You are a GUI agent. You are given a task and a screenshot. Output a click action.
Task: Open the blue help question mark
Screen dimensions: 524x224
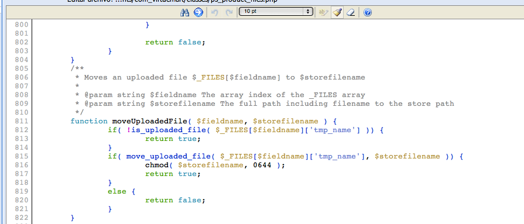368,13
